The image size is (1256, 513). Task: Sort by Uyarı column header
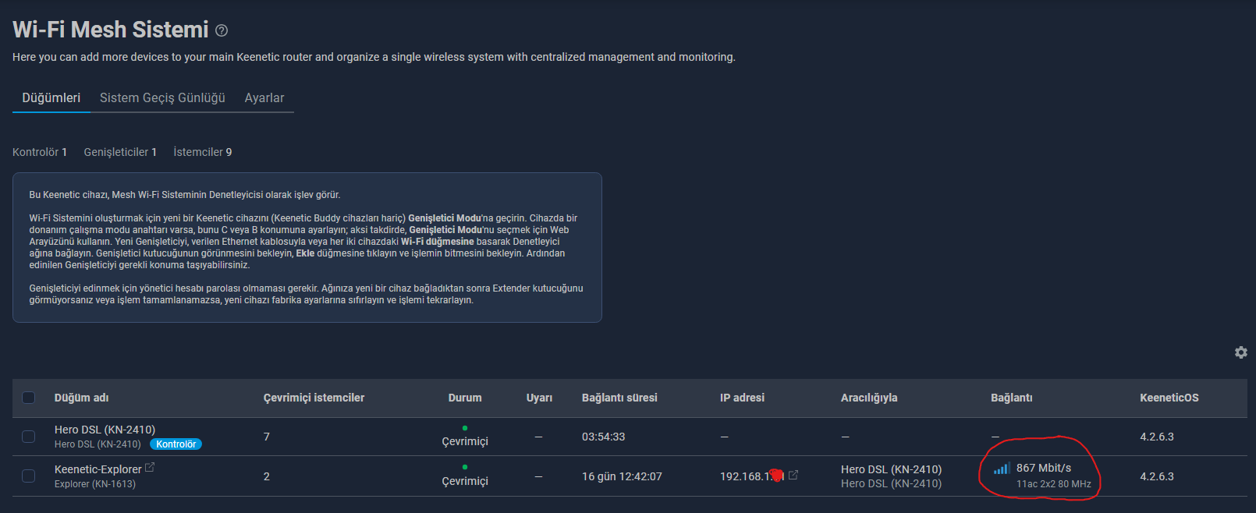pos(539,398)
